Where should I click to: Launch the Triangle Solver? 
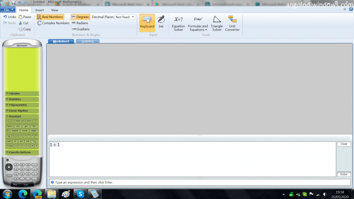click(217, 23)
